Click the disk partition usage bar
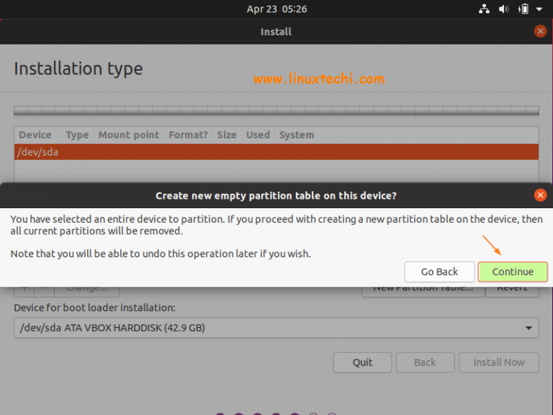The image size is (553, 415). (276, 111)
